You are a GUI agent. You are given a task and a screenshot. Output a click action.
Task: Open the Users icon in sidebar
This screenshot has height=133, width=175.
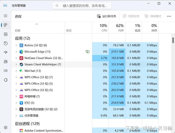pos(6,61)
